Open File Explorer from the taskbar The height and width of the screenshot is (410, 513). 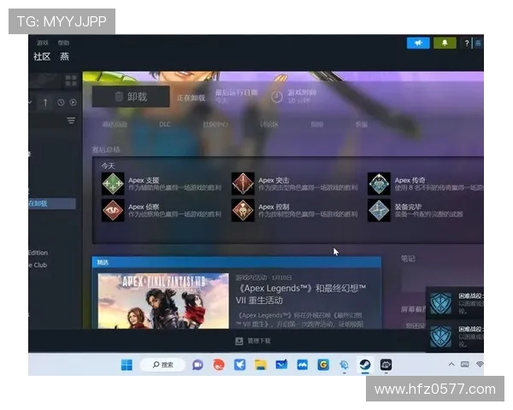[x=261, y=365]
